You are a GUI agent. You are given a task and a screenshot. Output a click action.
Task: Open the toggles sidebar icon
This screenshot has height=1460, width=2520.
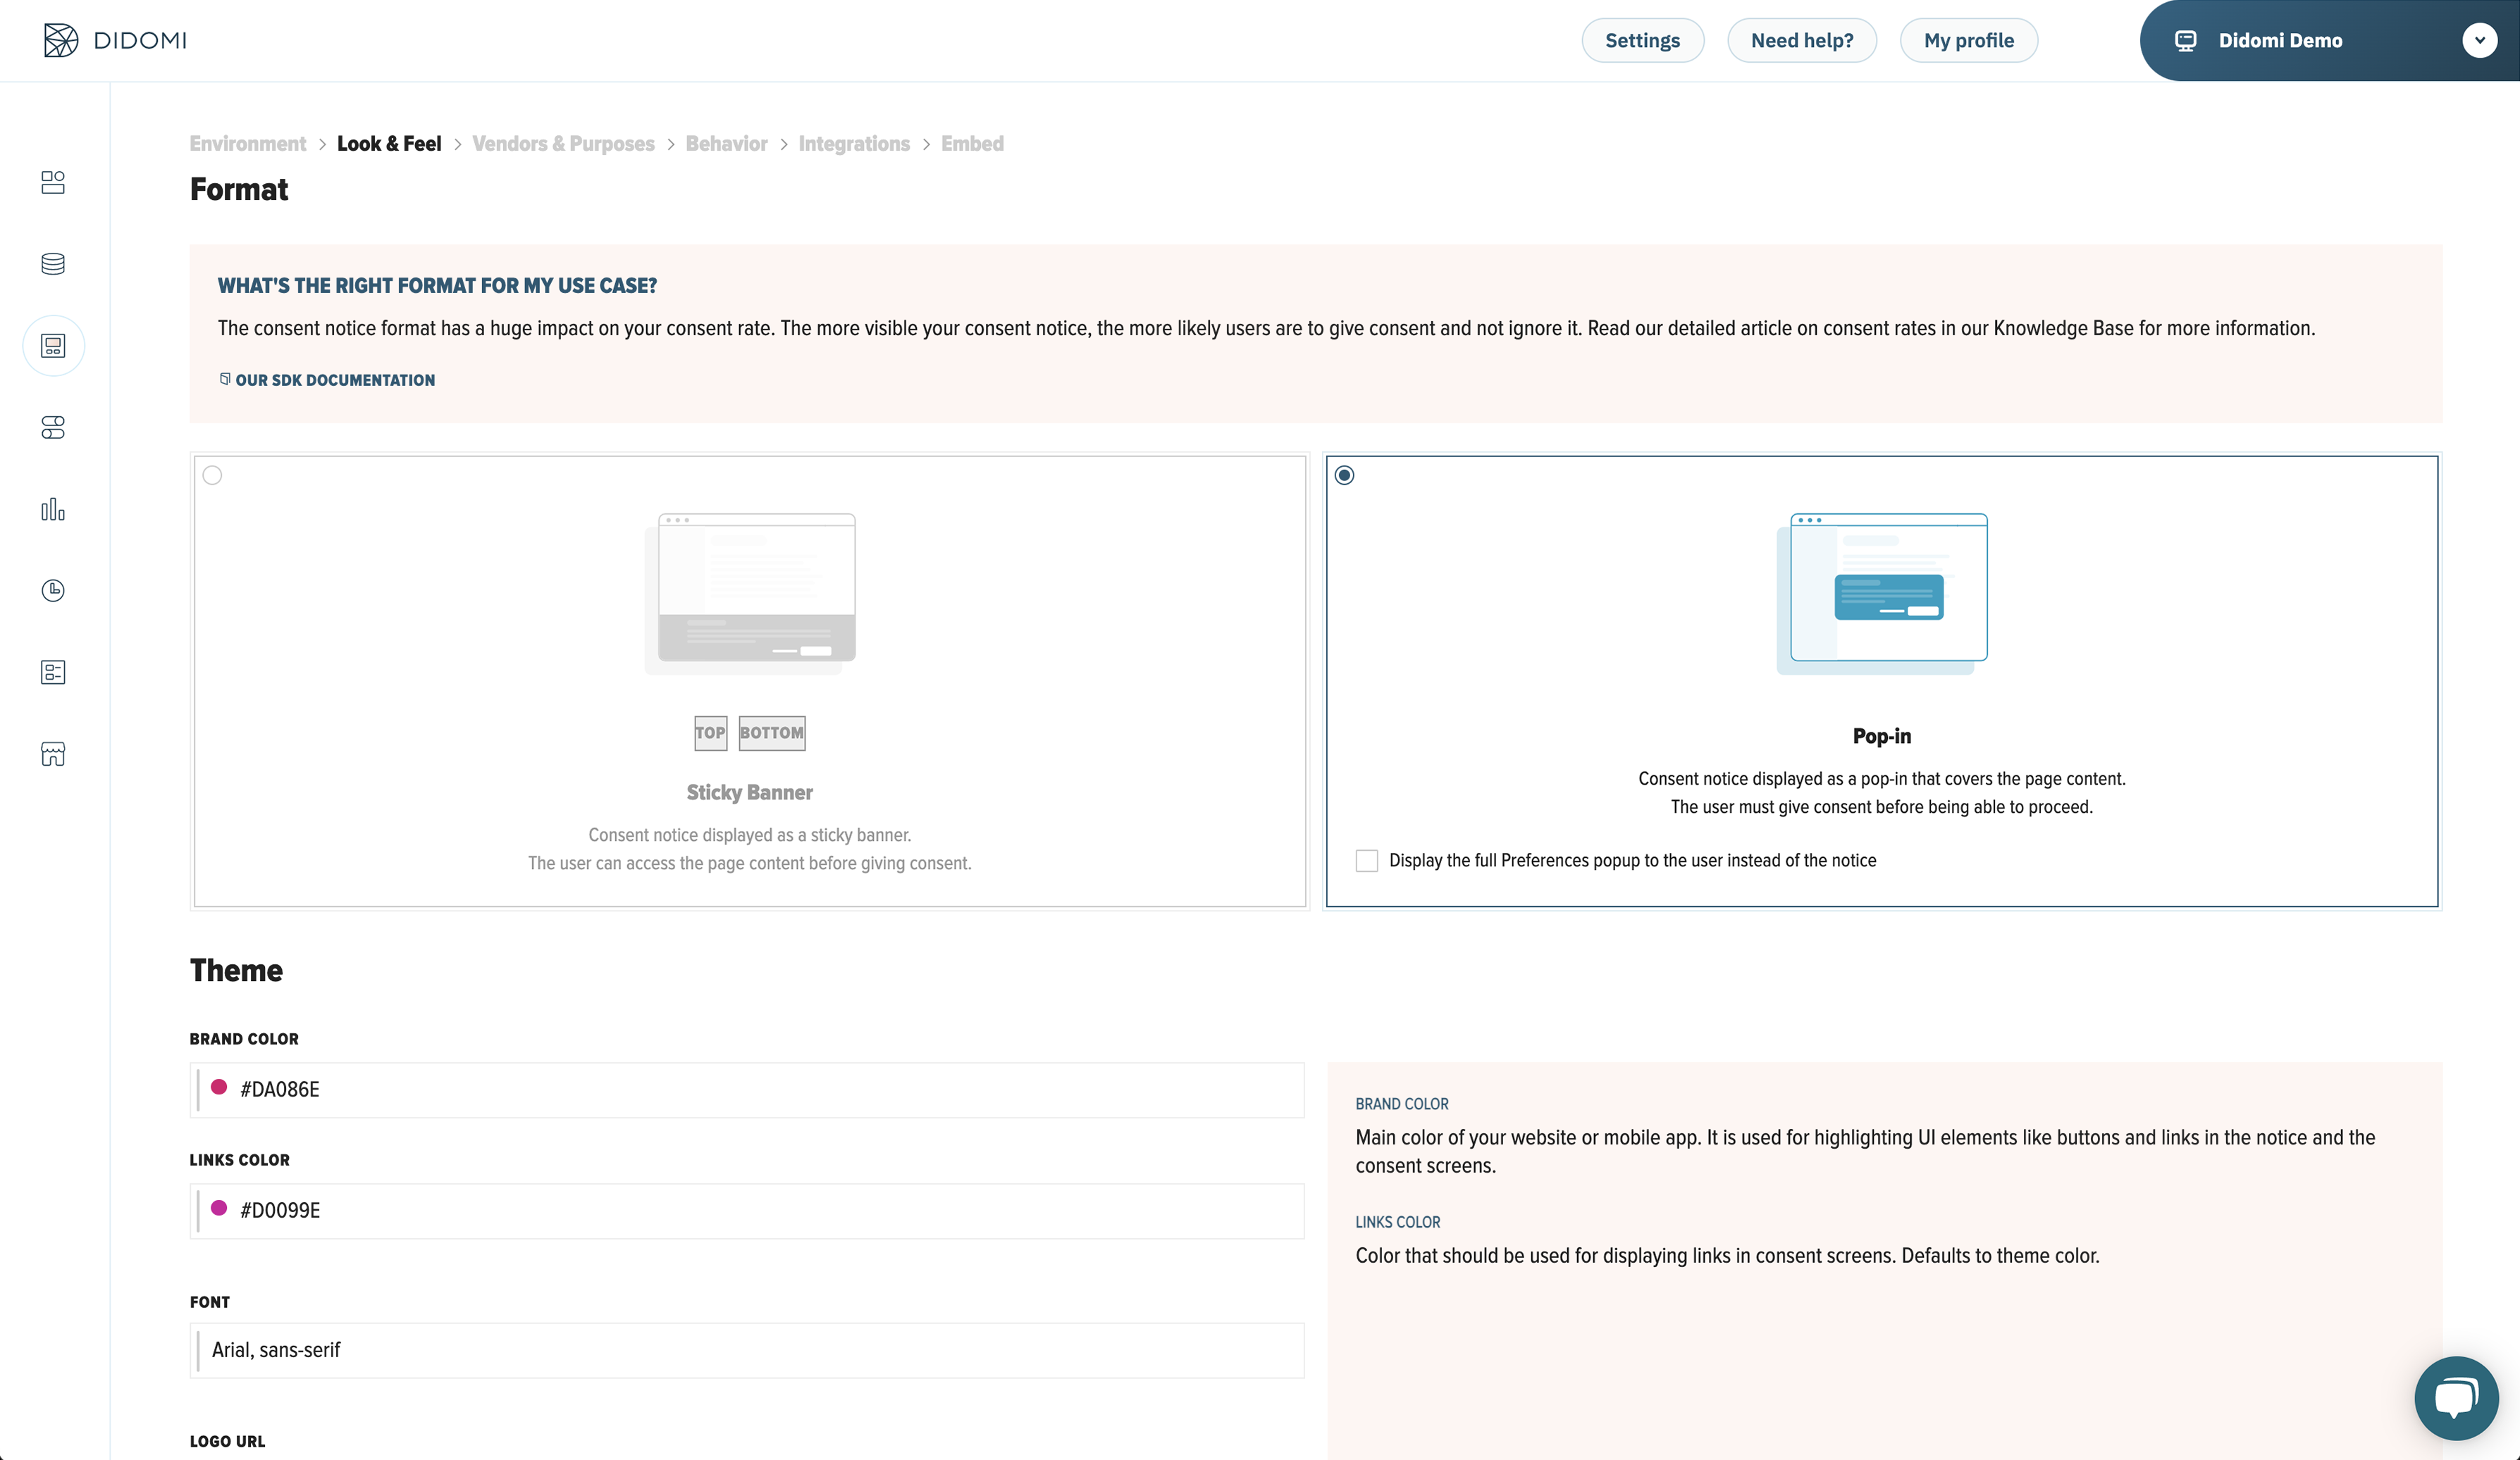tap(53, 428)
